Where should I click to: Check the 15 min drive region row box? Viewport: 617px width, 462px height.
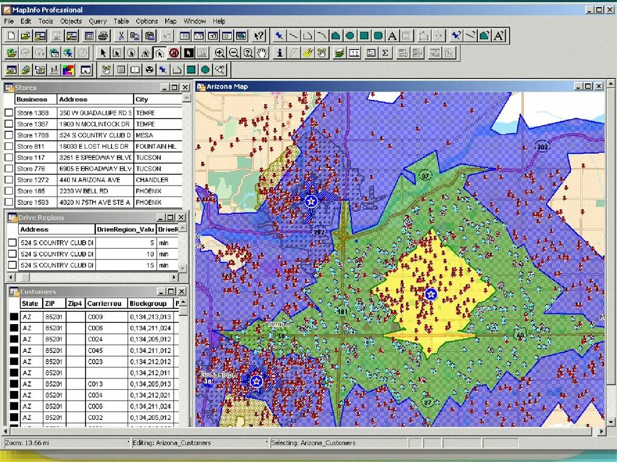coord(12,265)
